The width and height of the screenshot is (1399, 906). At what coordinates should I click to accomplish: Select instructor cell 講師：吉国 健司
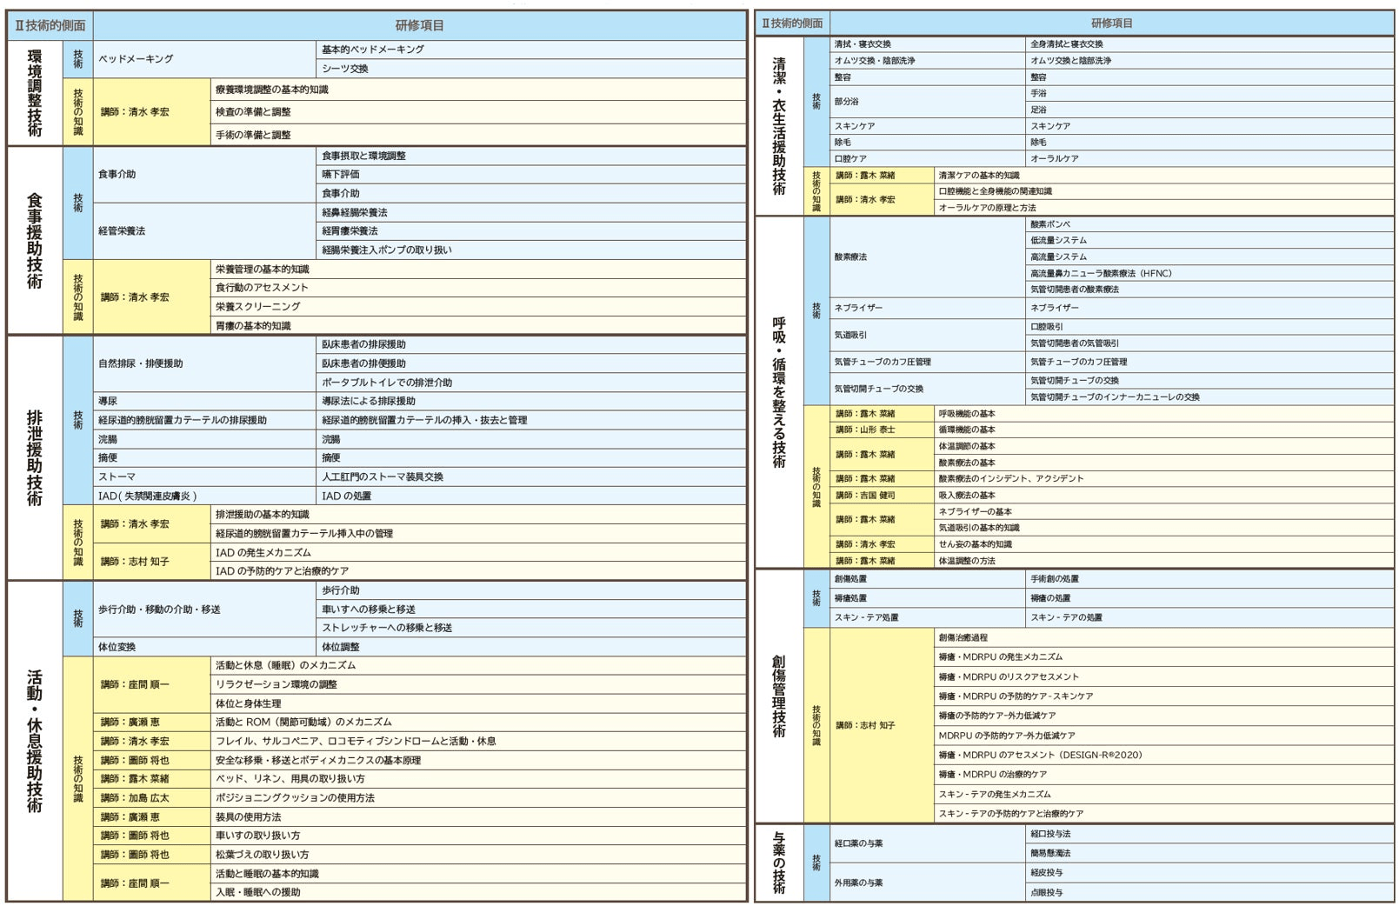[865, 495]
